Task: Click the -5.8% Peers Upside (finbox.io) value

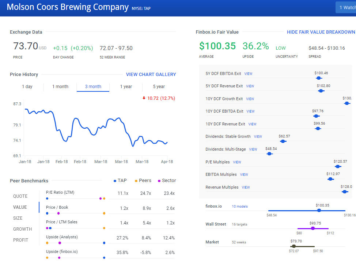Action: (145, 253)
